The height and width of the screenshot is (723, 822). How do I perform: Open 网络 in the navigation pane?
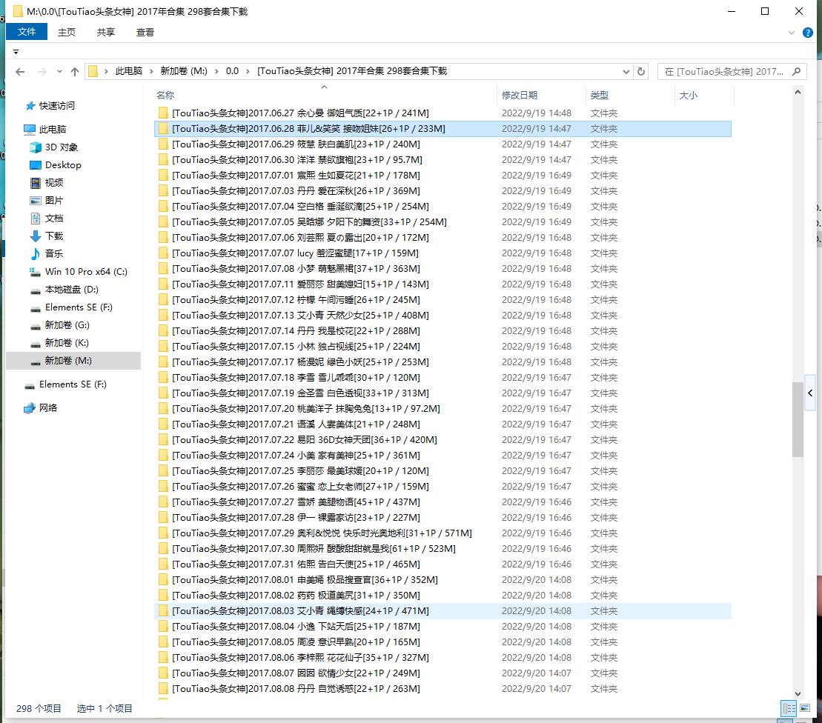(x=47, y=408)
